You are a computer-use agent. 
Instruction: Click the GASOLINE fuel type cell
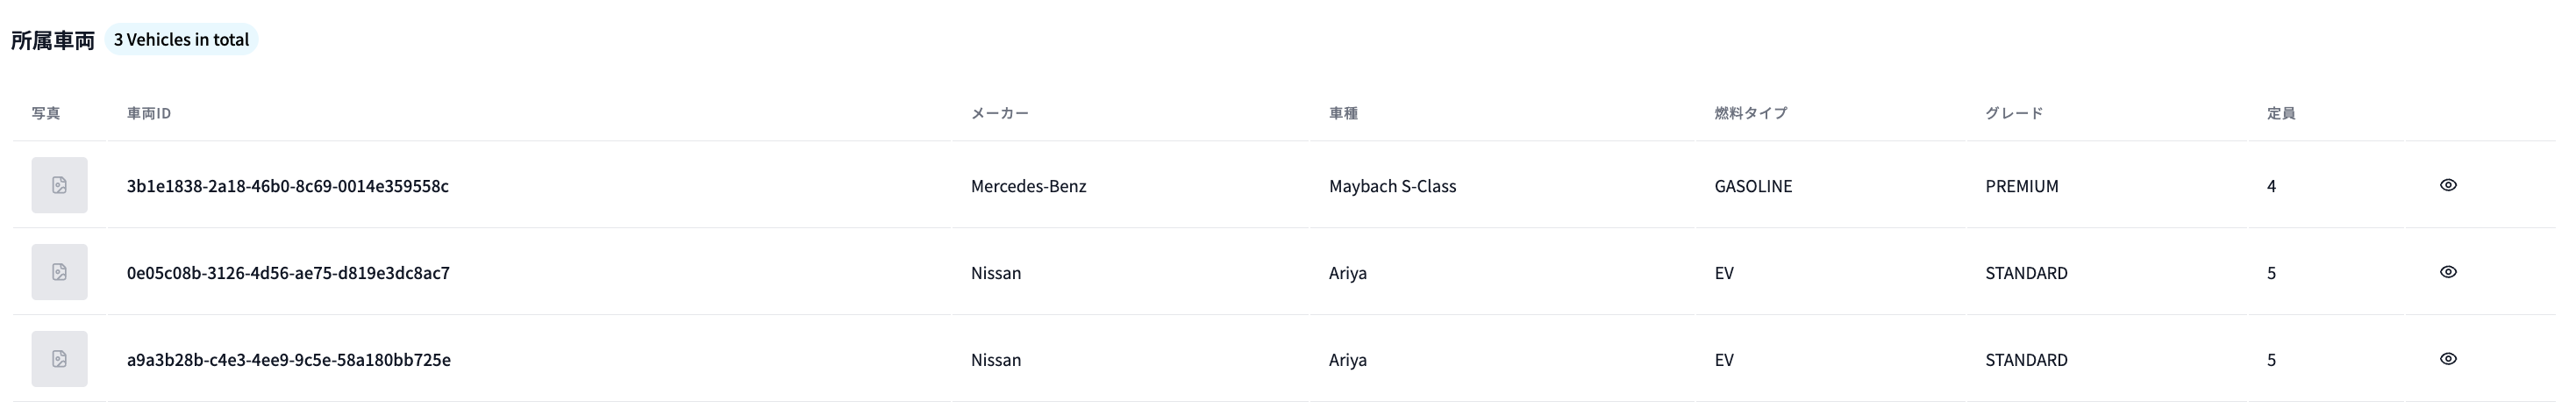pos(1753,186)
